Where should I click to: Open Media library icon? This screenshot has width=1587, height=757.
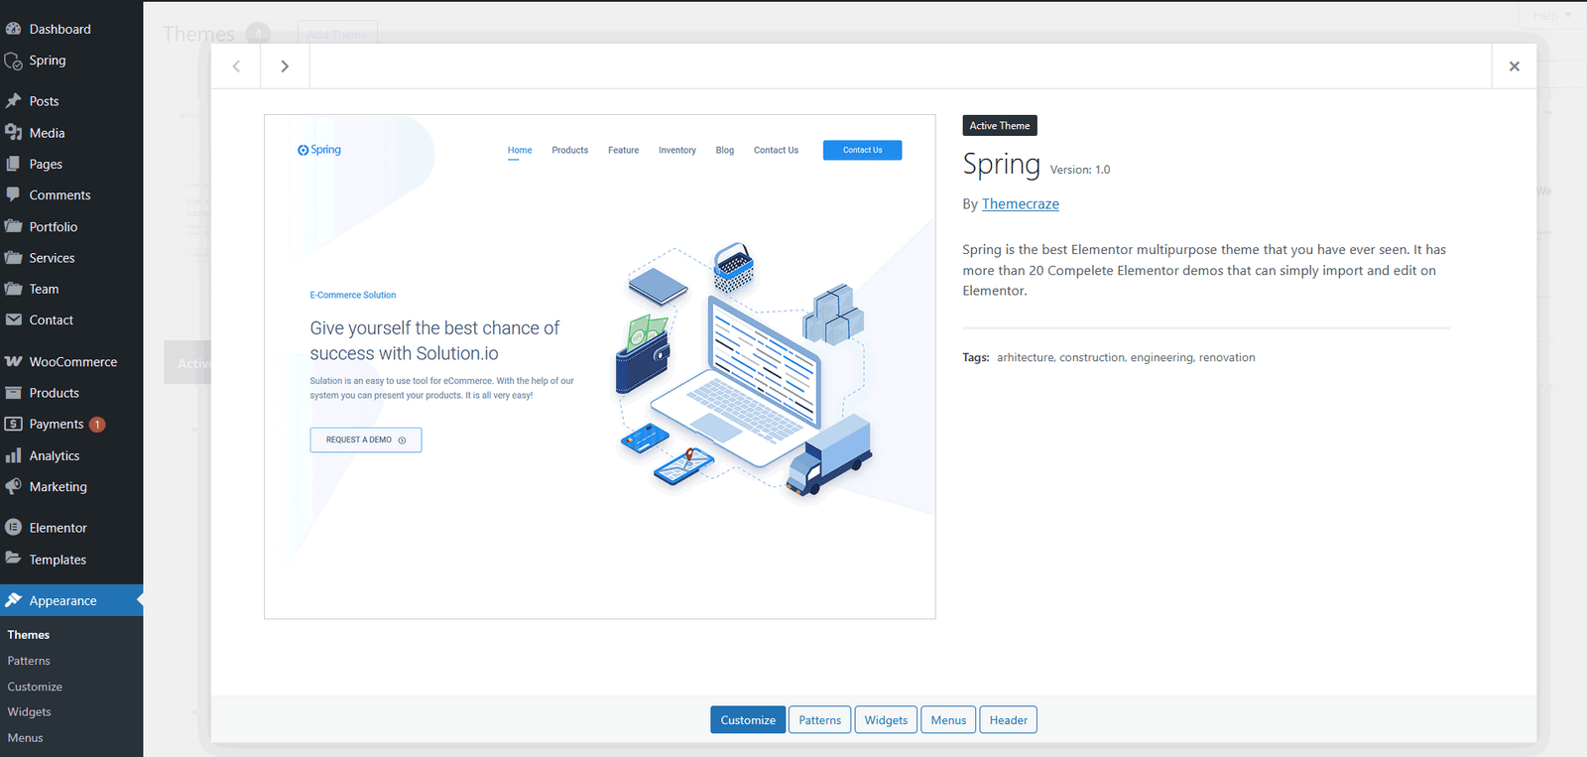pos(14,133)
